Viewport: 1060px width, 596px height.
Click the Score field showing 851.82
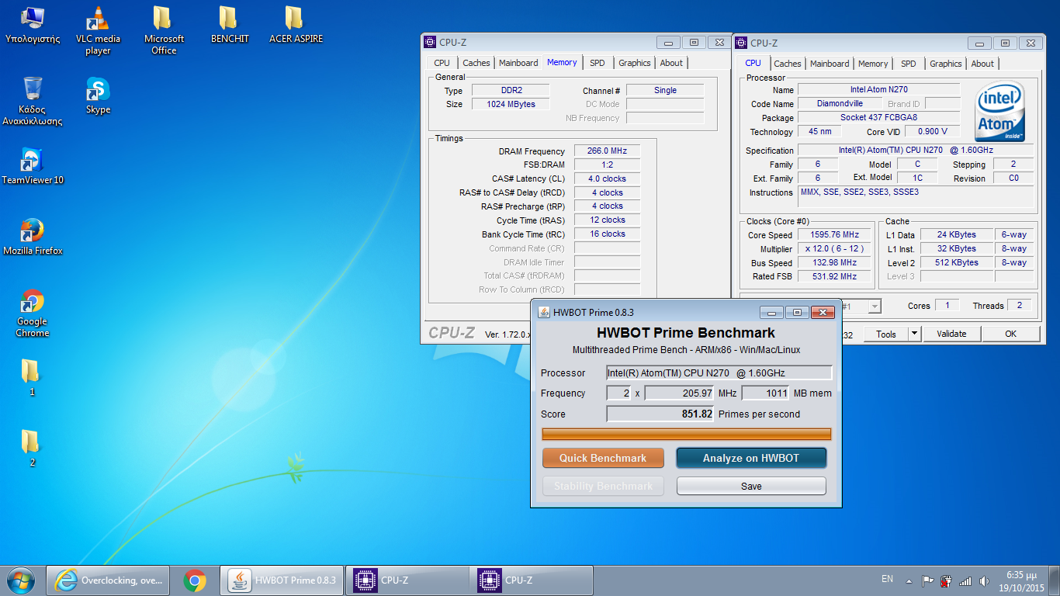tap(660, 414)
